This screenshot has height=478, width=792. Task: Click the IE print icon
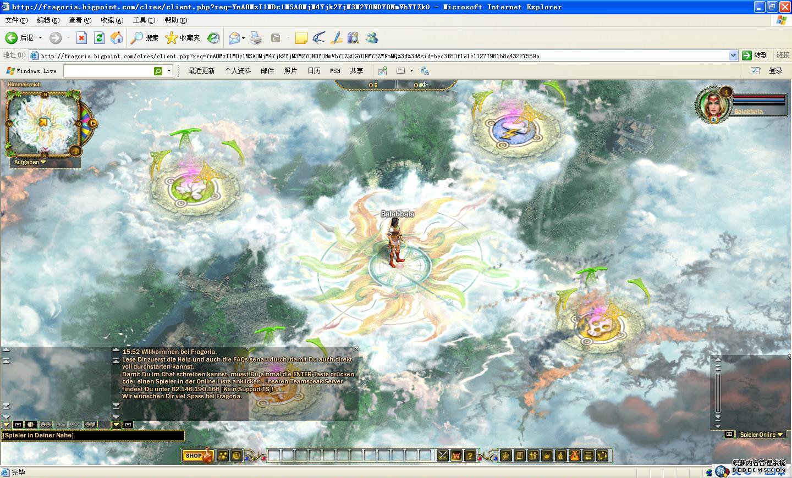[256, 38]
